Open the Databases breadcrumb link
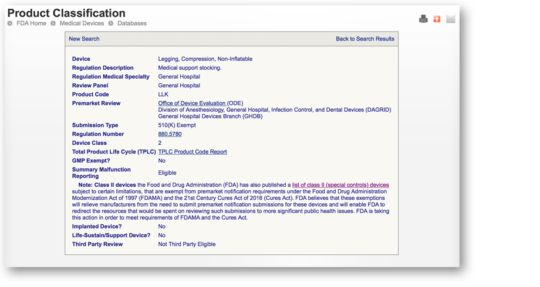Viewport: 540px width, 287px height. point(132,23)
